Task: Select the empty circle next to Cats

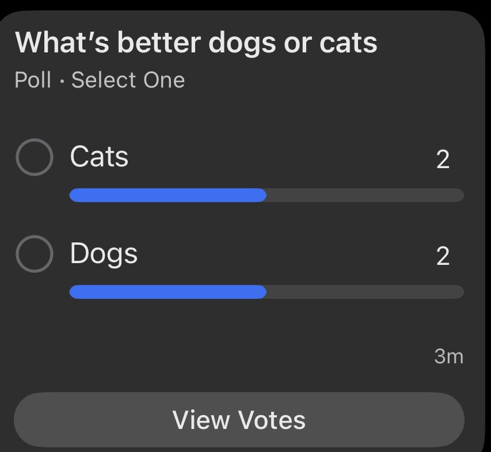Action: pyautogui.click(x=35, y=157)
